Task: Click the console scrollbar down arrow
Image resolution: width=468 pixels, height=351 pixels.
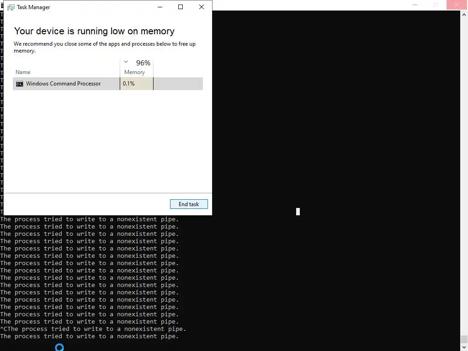Action: click(x=464, y=347)
